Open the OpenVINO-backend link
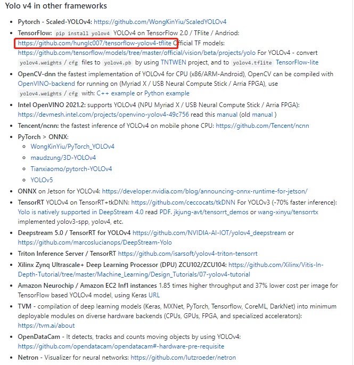The image size is (354, 365). click(x=46, y=84)
